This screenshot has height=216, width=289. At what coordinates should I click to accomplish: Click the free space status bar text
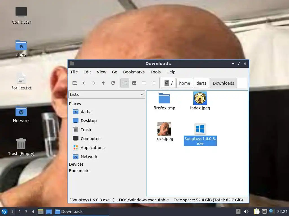pyautogui.click(x=208, y=200)
